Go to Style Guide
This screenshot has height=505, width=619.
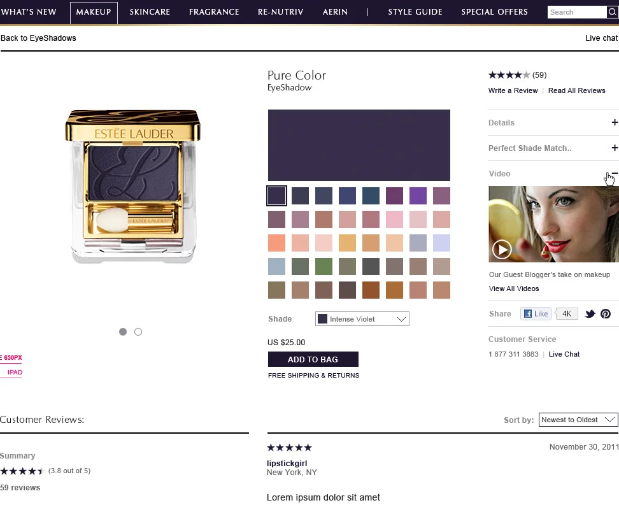pyautogui.click(x=415, y=12)
